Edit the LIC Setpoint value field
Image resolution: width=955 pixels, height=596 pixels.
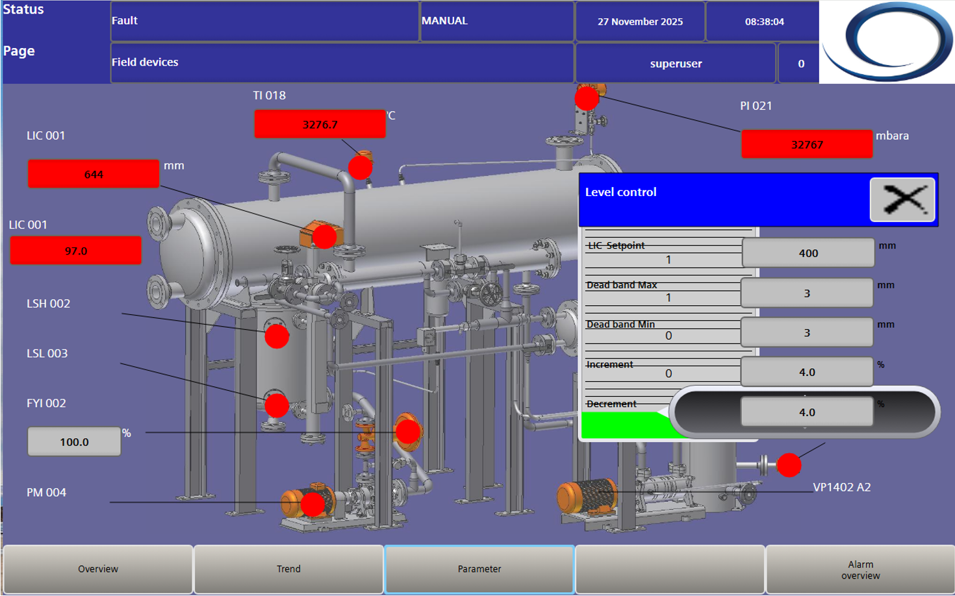click(808, 253)
